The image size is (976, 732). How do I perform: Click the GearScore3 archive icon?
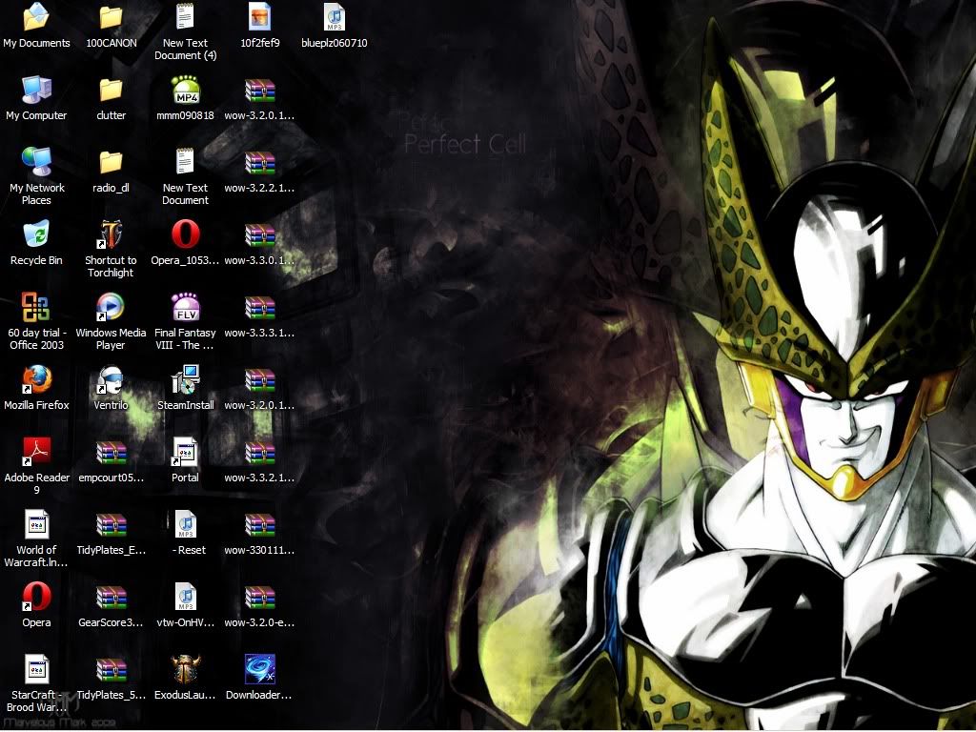coord(111,597)
